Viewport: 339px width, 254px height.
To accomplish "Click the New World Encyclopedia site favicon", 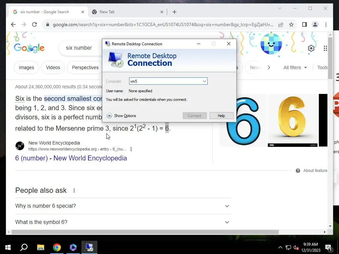I will [x=20, y=146].
